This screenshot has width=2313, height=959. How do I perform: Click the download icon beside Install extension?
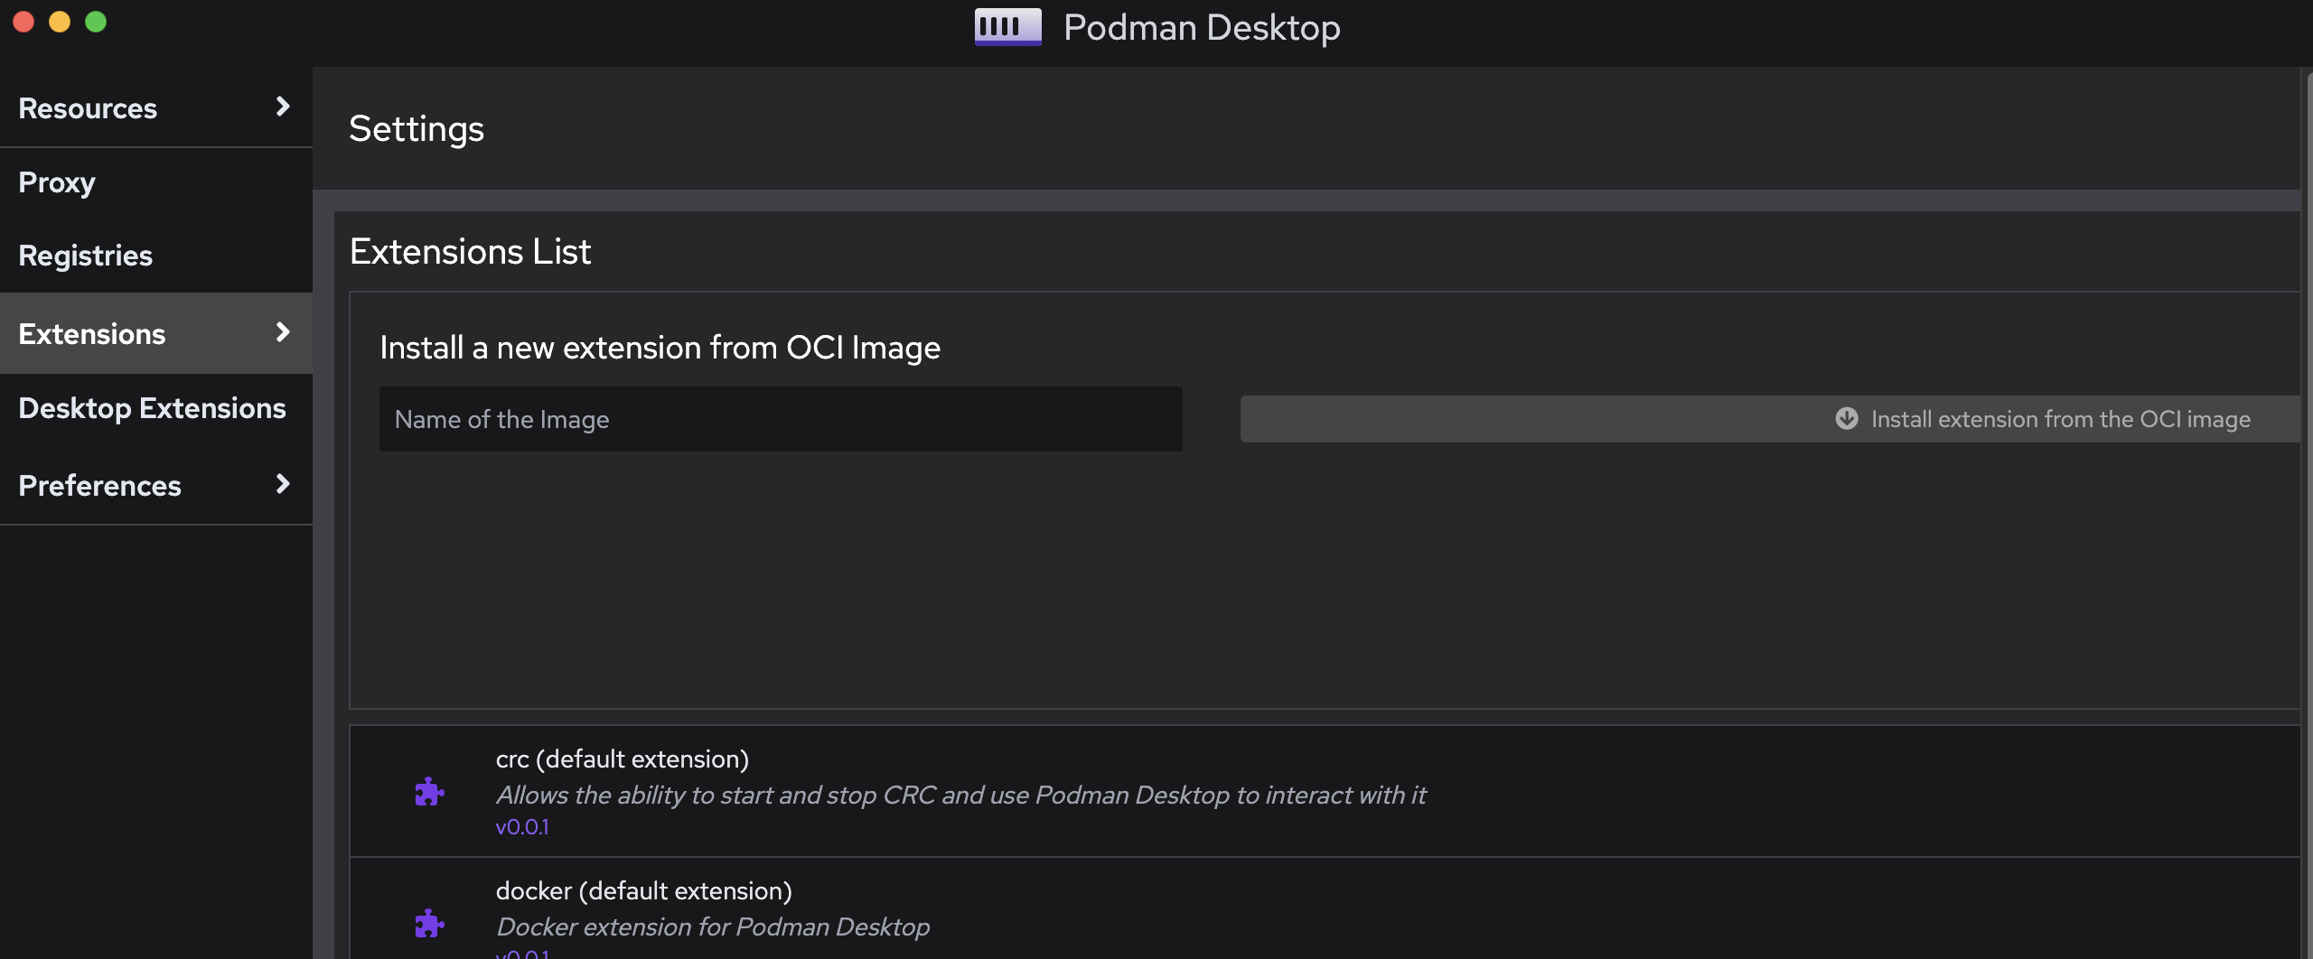point(1846,418)
